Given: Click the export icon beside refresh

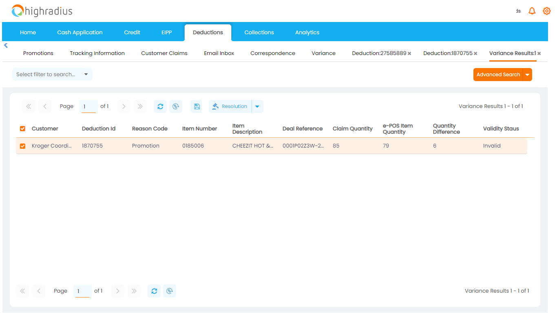Looking at the screenshot, I should (176, 106).
